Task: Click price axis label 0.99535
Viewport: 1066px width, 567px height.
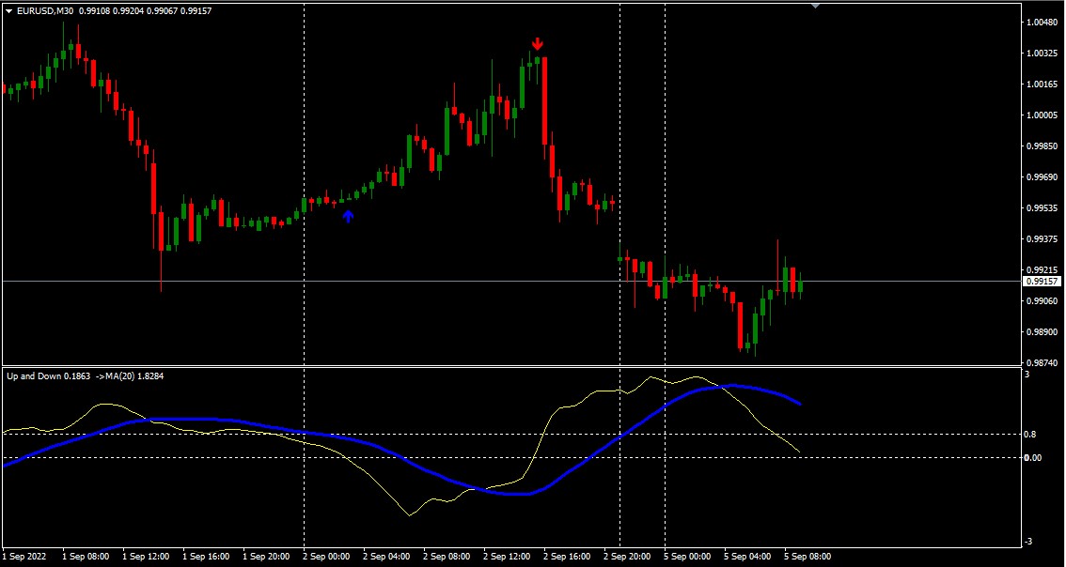Action: (1042, 207)
